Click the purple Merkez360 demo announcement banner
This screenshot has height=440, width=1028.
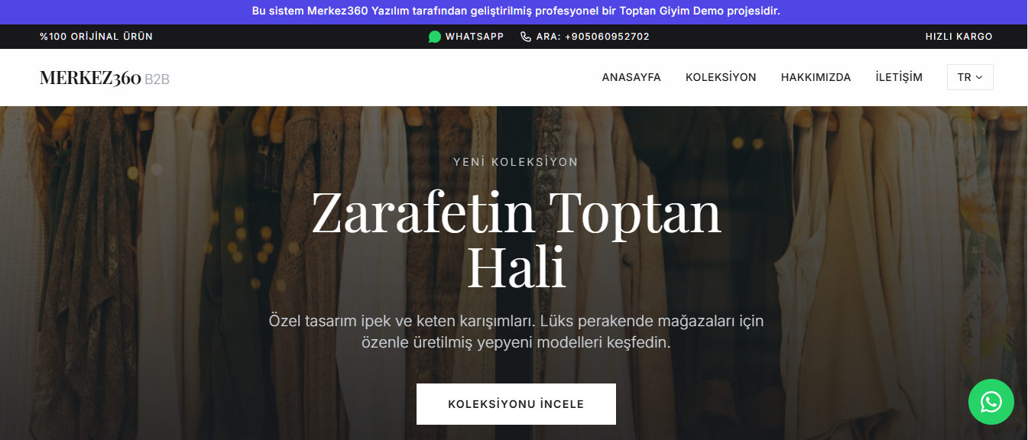pyautogui.click(x=514, y=12)
